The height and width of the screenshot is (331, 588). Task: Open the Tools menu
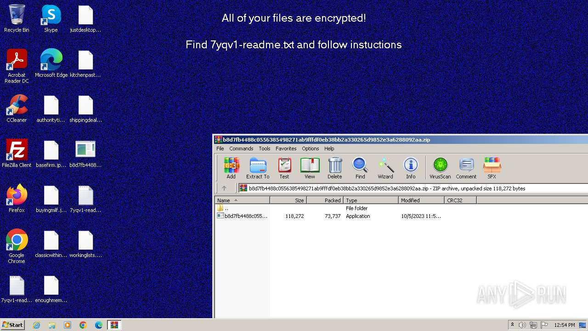(x=265, y=148)
